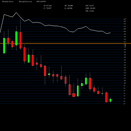The height and width of the screenshot is (131, 131).
Task: Click the 'OL: 5.44' reading
Action: pyautogui.click(x=90, y=11)
